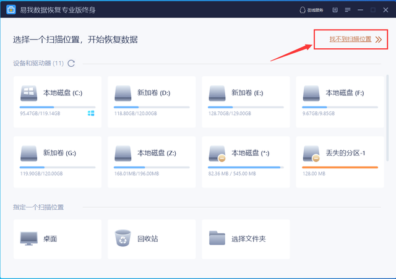Image resolution: width=396 pixels, height=279 pixels.
Task: Close the data recovery window
Action: pyautogui.click(x=385, y=10)
